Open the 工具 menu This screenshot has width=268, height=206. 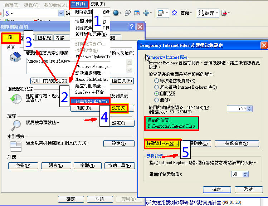point(79,4)
